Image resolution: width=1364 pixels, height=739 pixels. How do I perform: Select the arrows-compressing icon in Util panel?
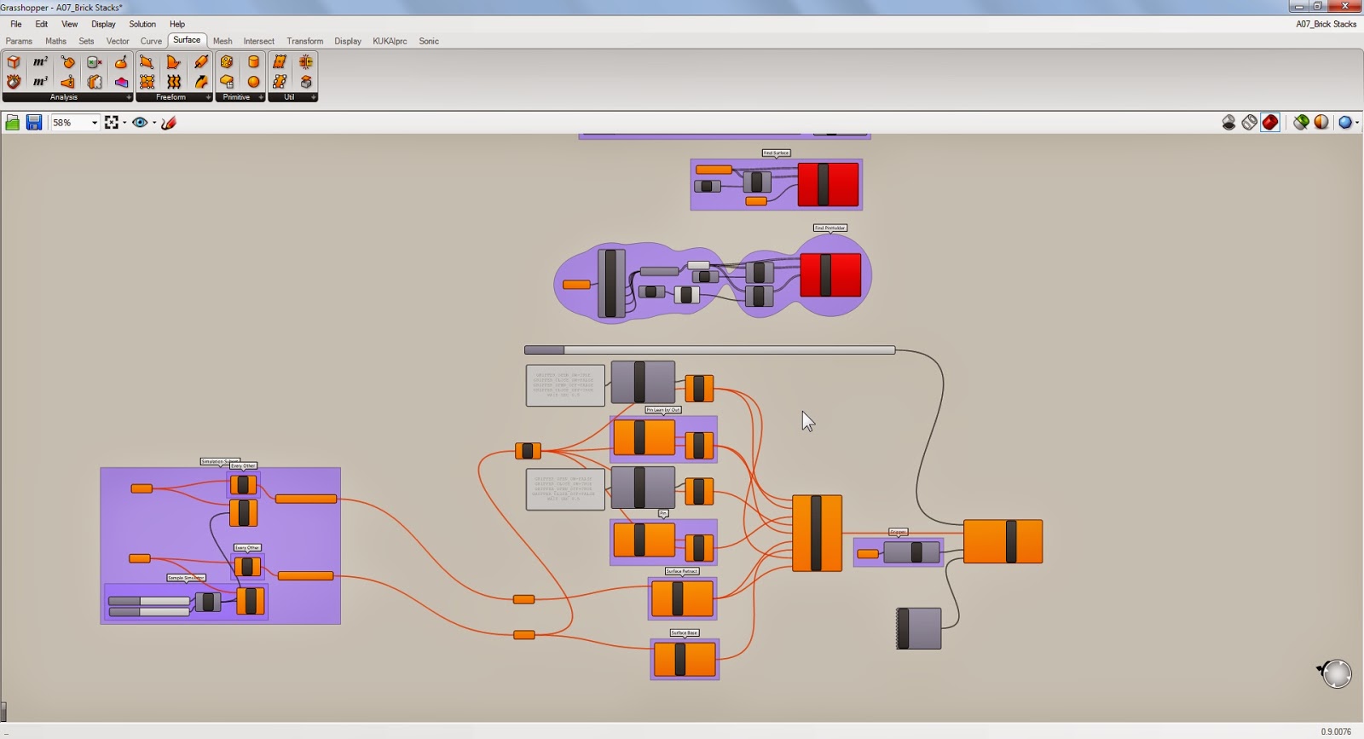pyautogui.click(x=306, y=62)
